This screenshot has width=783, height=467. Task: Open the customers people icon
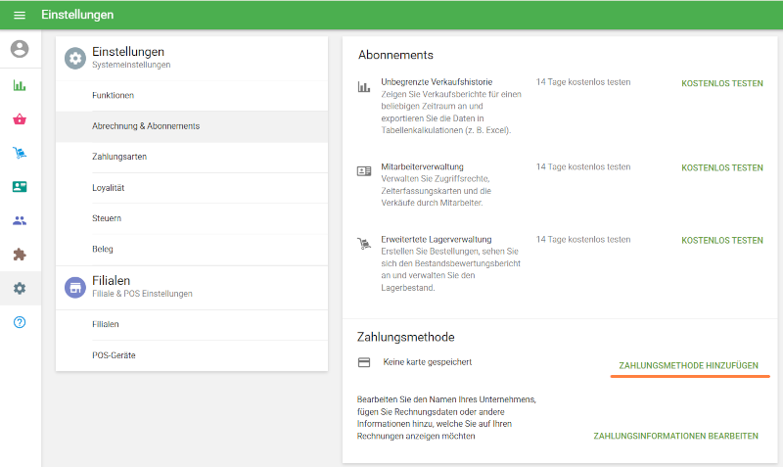click(x=20, y=220)
